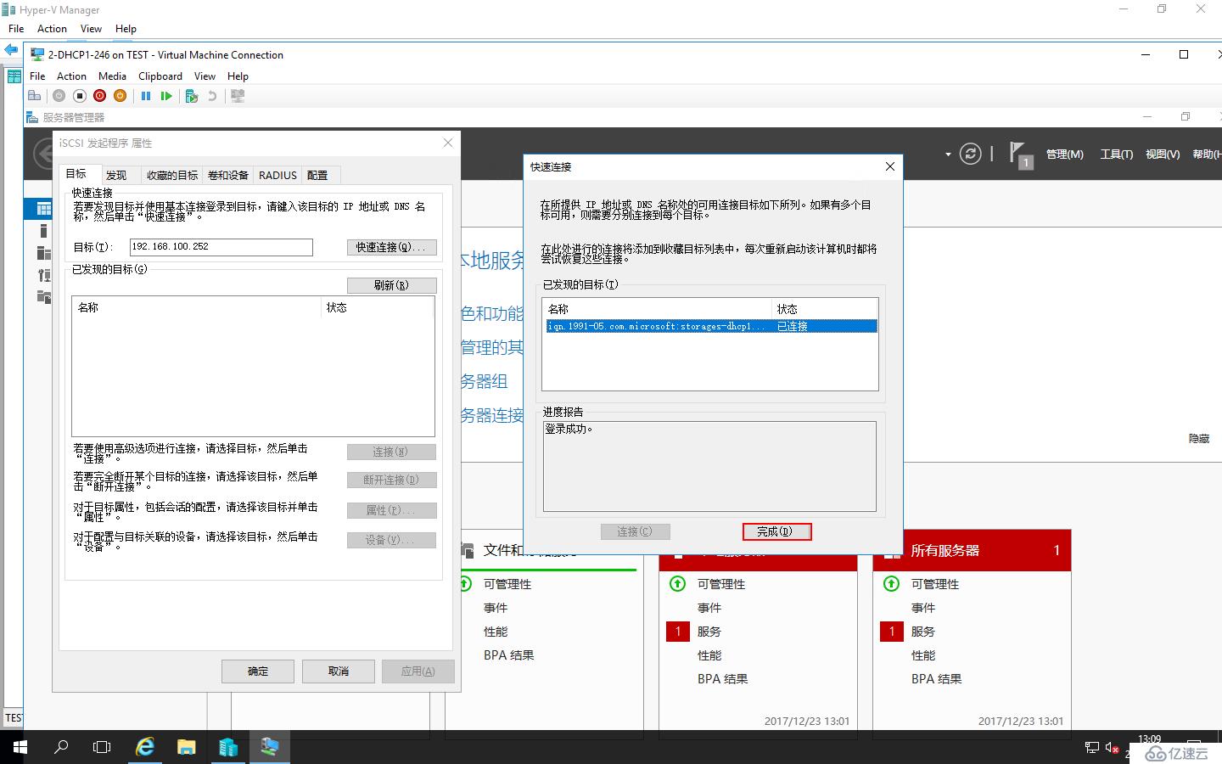Click the 登录成功 progress report box

[709, 466]
